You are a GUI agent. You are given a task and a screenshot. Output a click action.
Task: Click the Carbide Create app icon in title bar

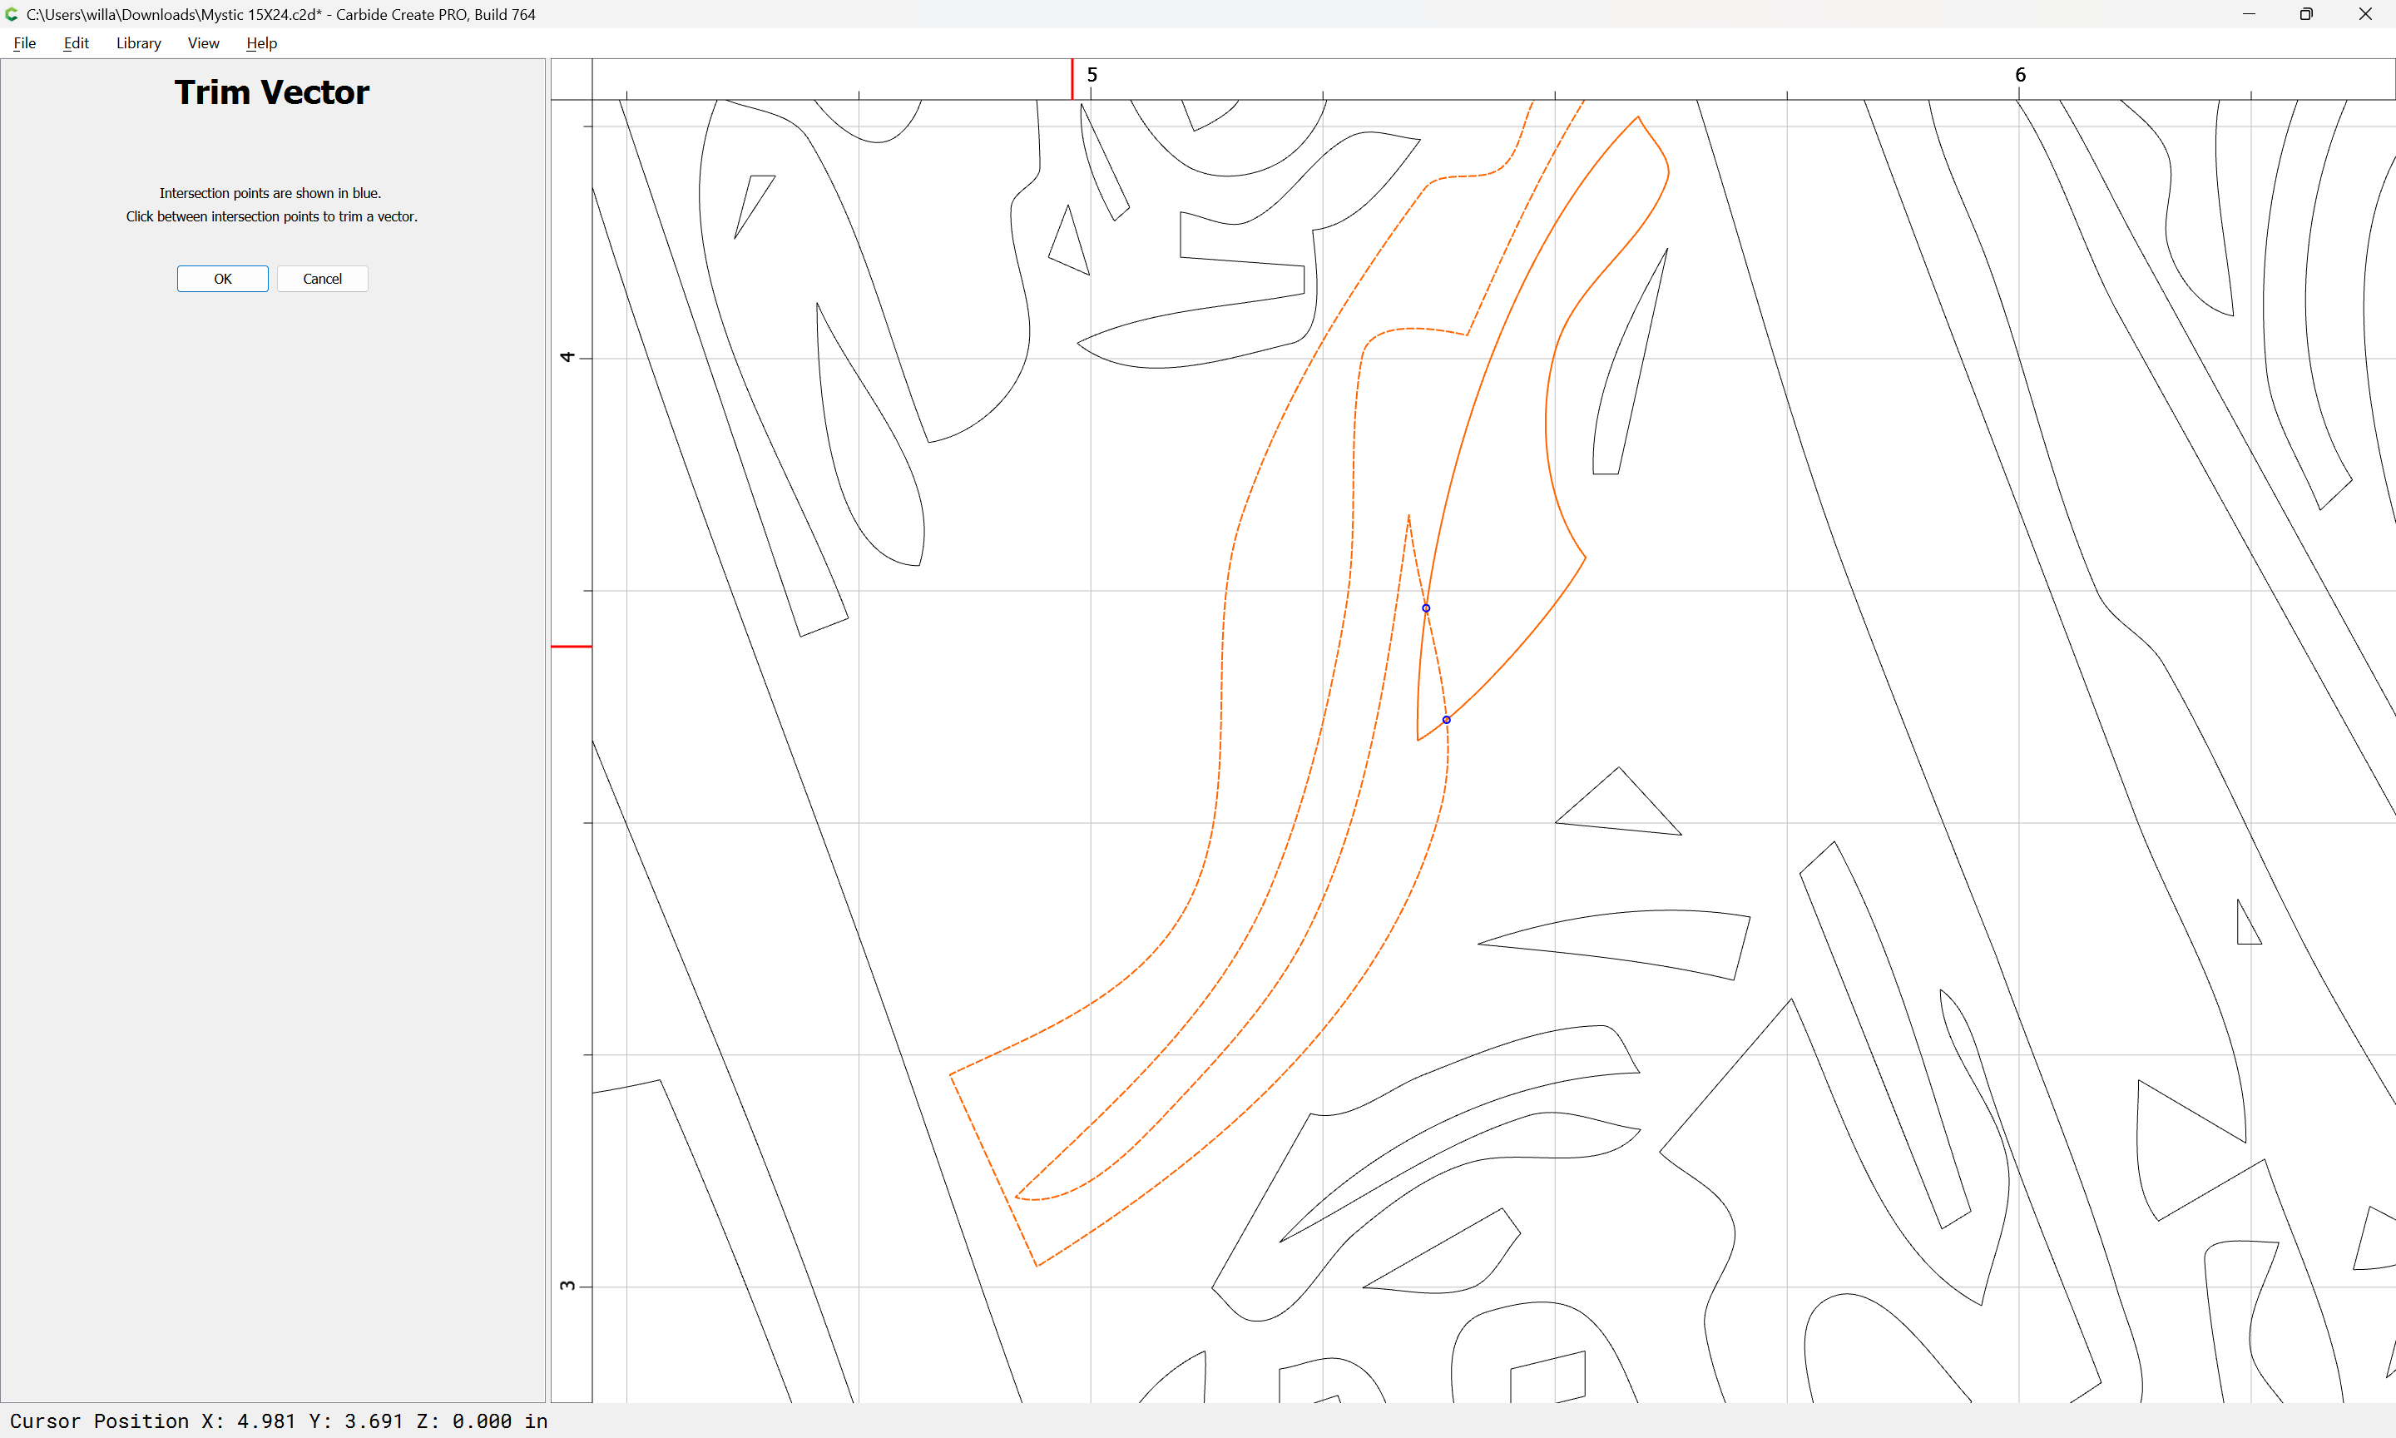point(12,14)
